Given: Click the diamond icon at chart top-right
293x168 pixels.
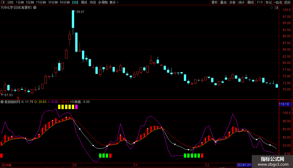Looking at the screenshot, I should click(271, 8).
